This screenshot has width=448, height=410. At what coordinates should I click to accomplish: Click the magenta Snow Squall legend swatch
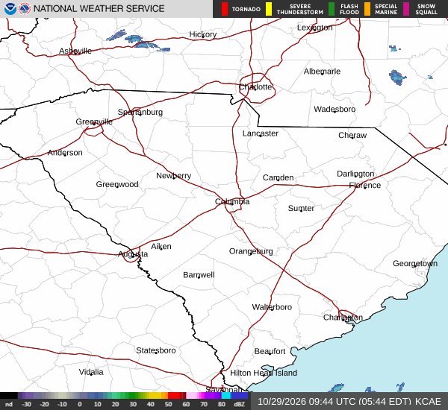406,9
